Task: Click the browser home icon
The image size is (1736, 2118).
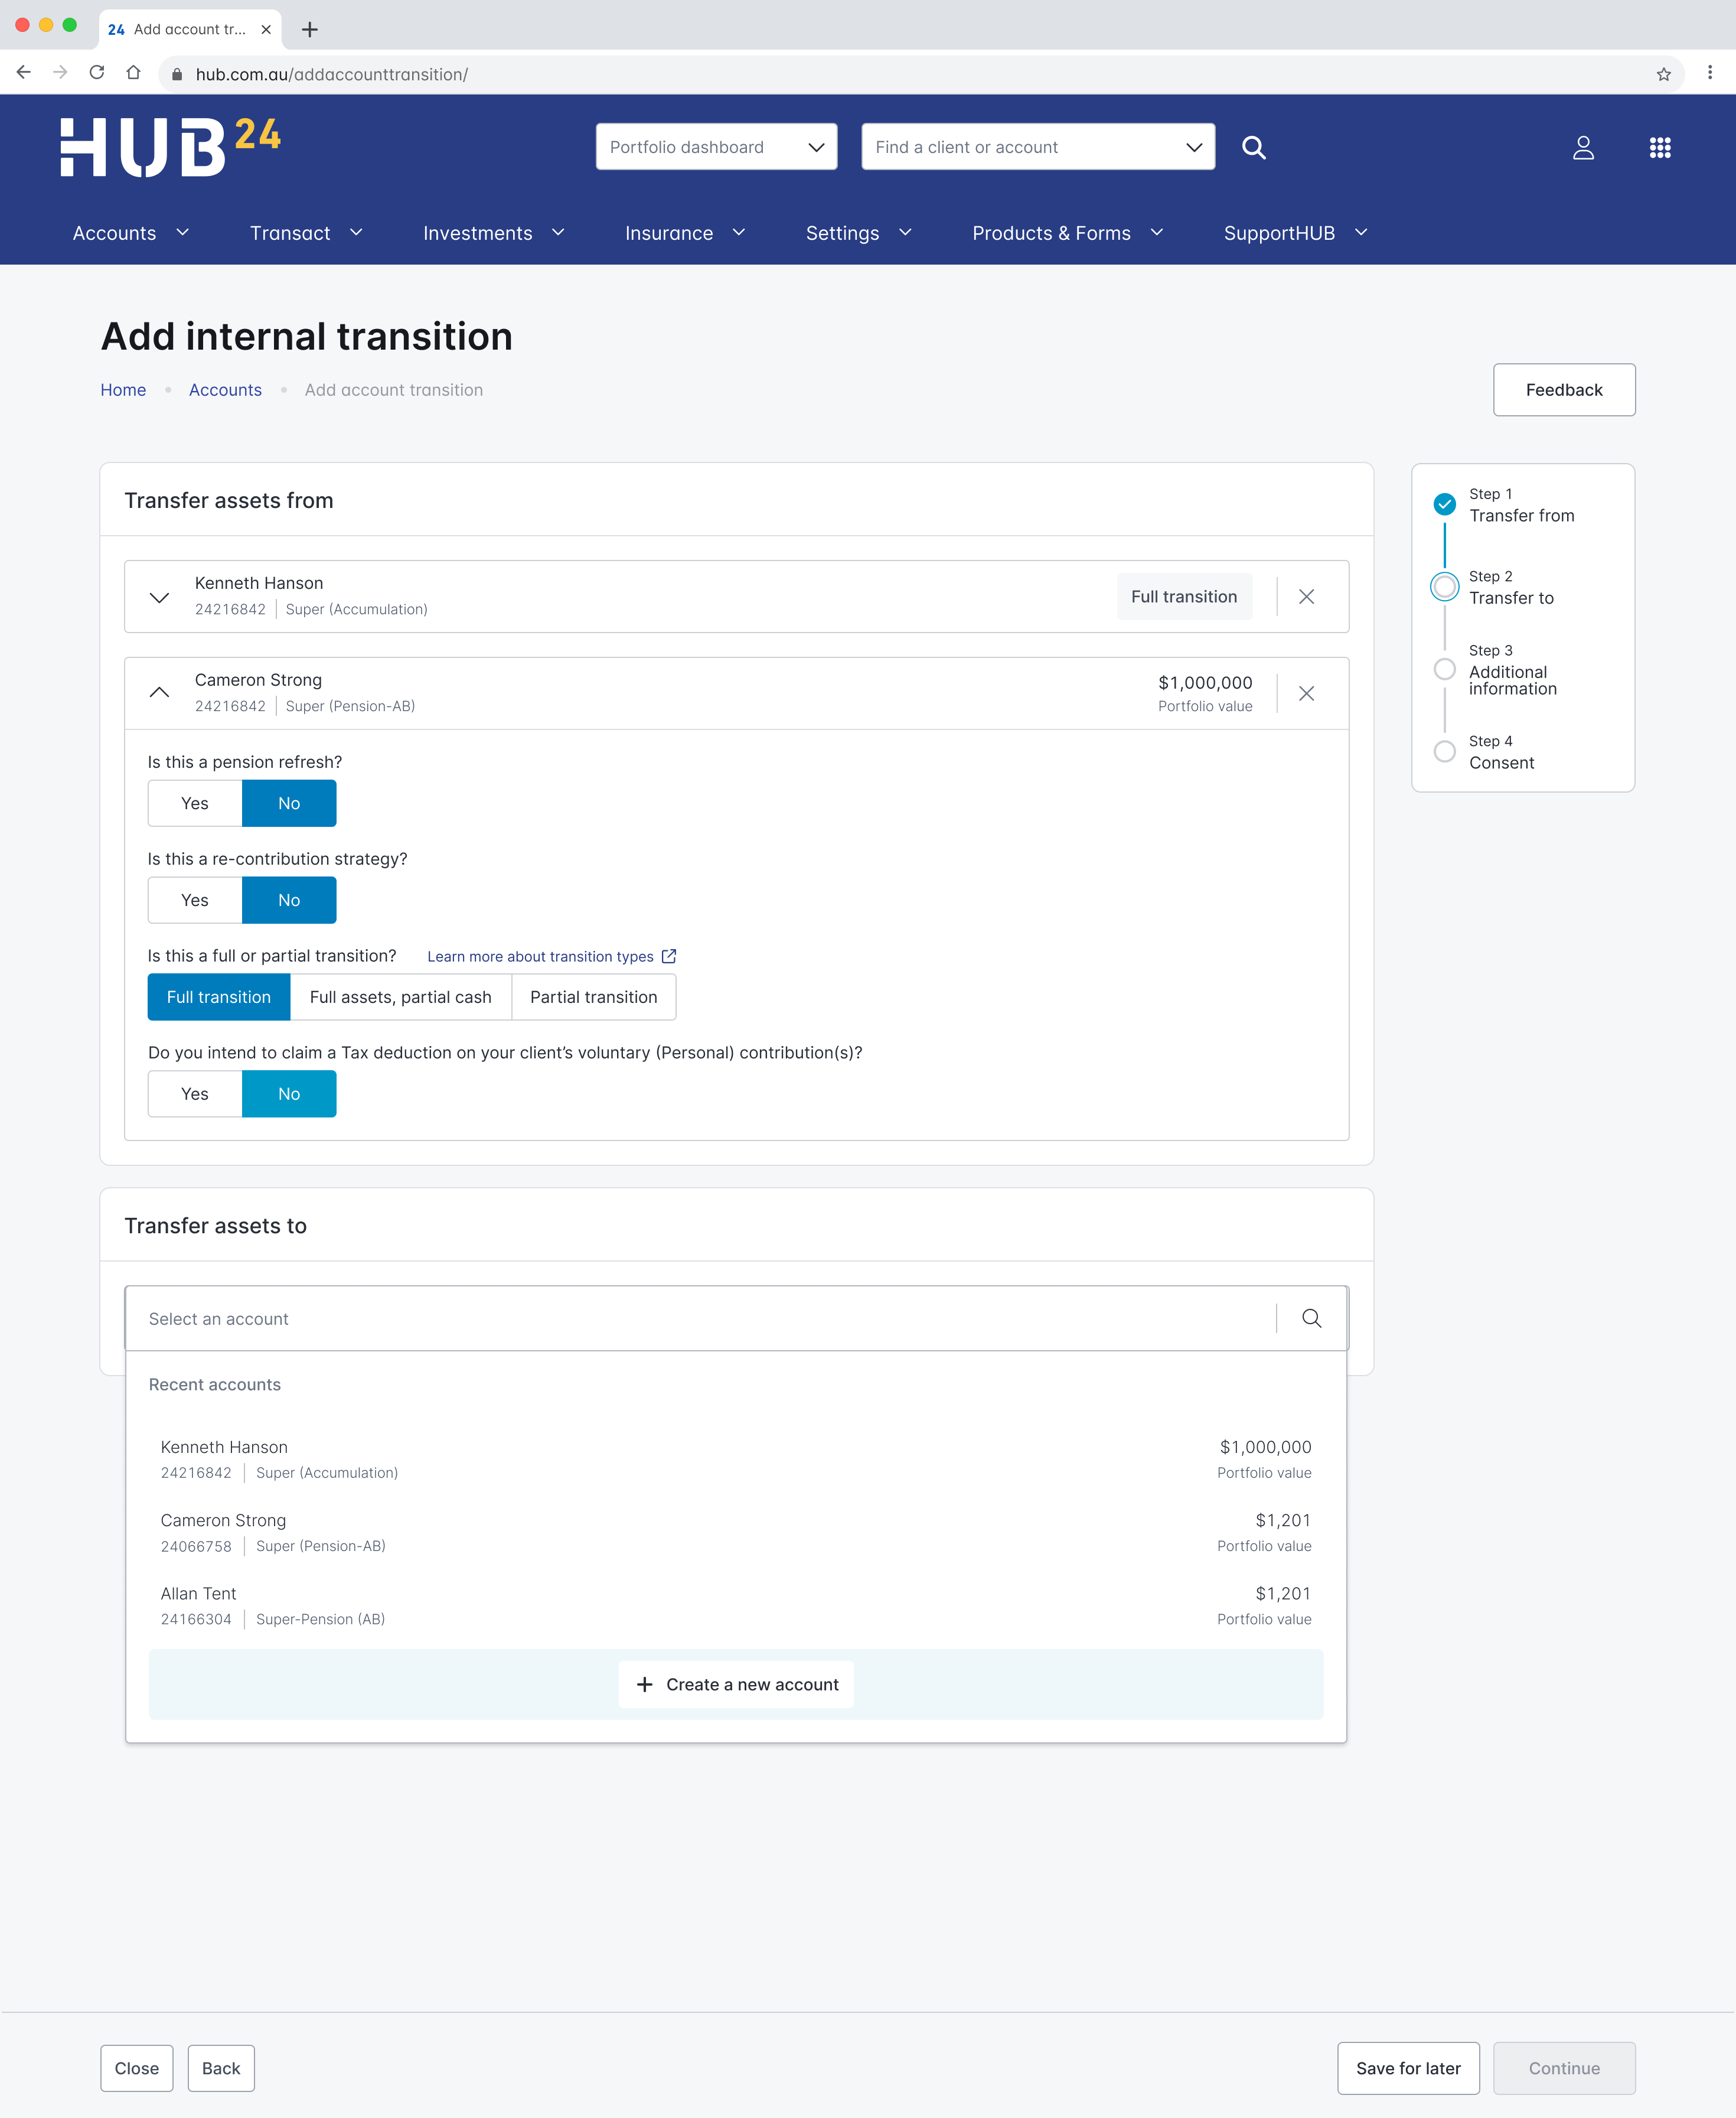Action: (133, 73)
